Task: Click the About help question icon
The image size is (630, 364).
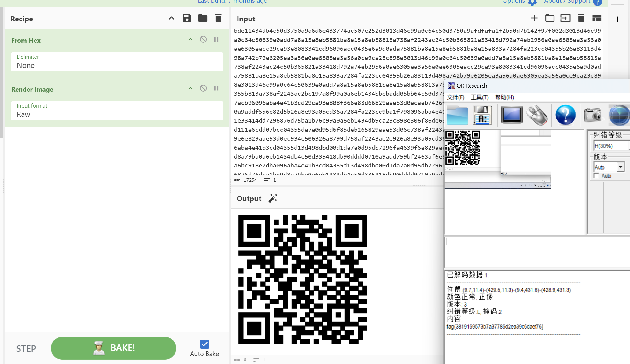Action: click(x=597, y=2)
